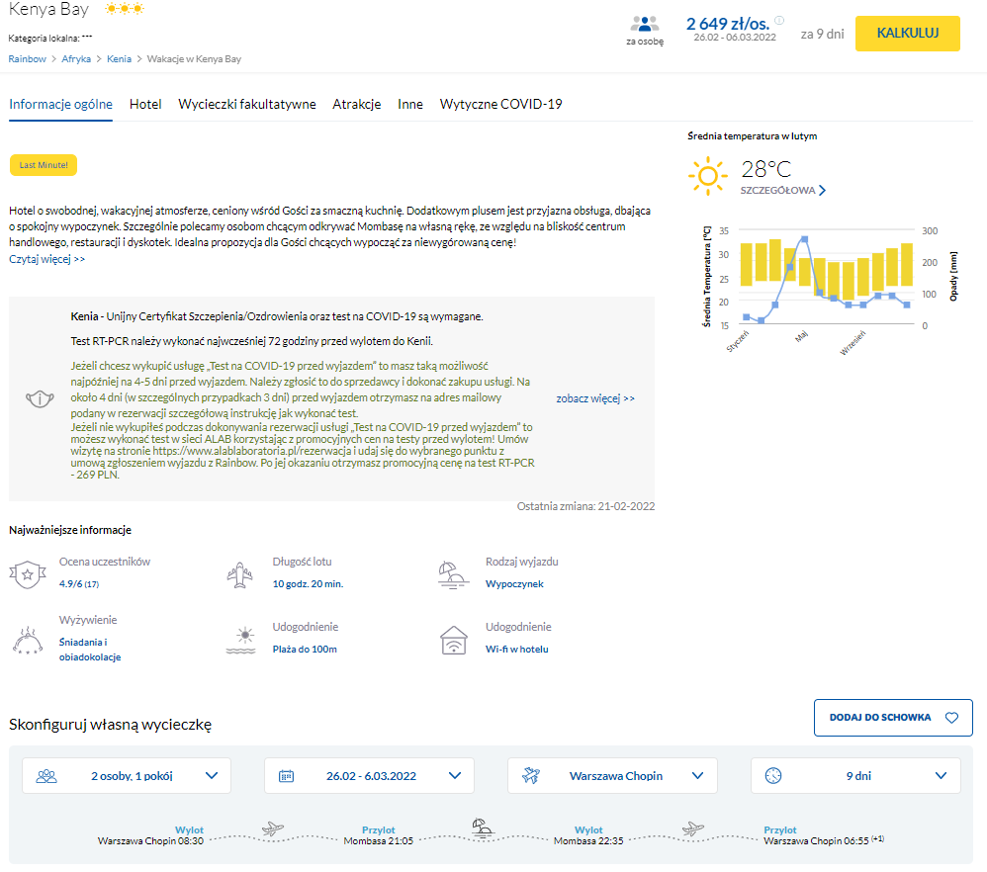Screen dimensions: 987x872
Task: Click the per-person people icon
Action: pos(645,25)
